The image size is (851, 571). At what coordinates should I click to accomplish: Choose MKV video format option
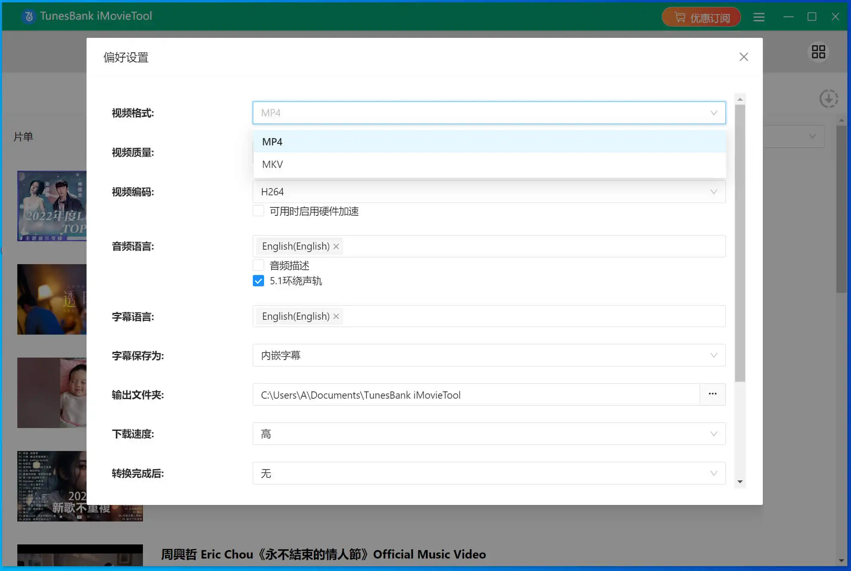[490, 164]
